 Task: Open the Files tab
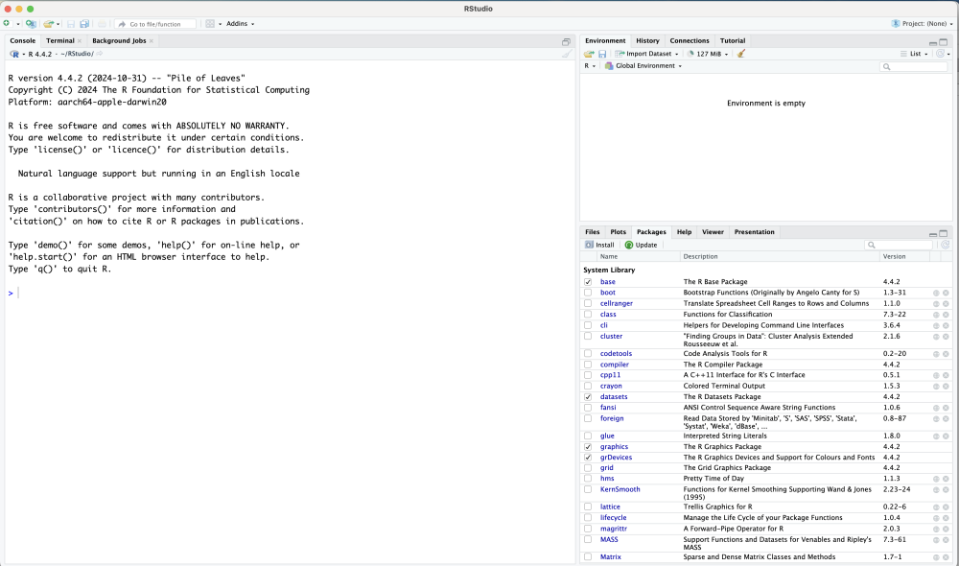[x=592, y=232]
